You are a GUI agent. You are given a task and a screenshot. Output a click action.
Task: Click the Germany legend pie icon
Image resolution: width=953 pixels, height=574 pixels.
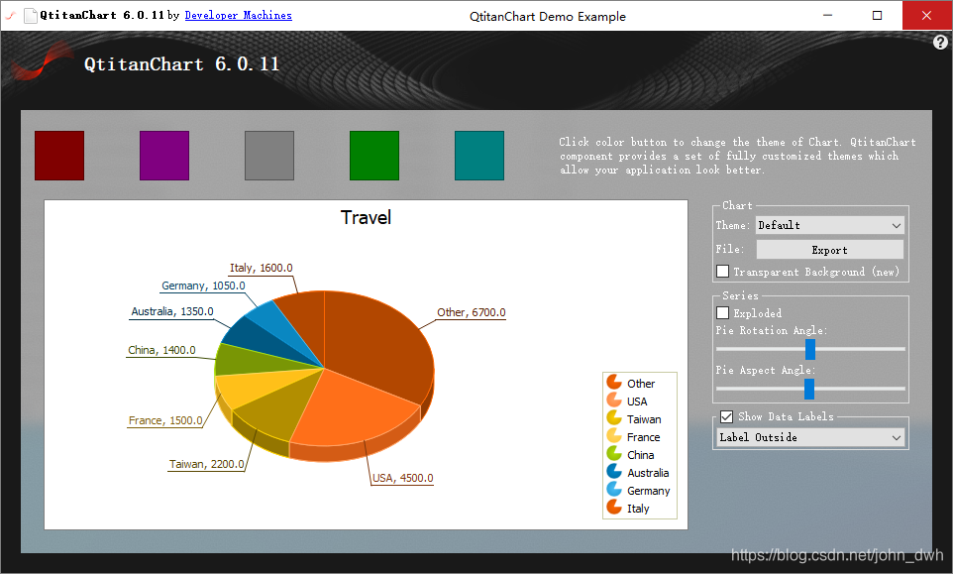point(614,489)
